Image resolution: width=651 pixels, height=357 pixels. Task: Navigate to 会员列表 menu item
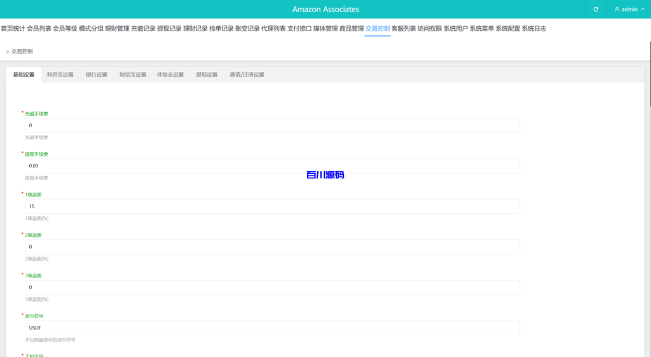click(39, 29)
